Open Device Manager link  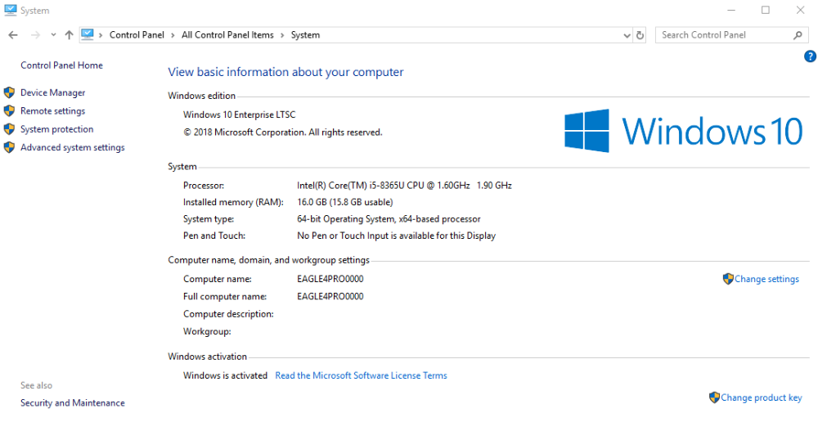click(x=52, y=93)
